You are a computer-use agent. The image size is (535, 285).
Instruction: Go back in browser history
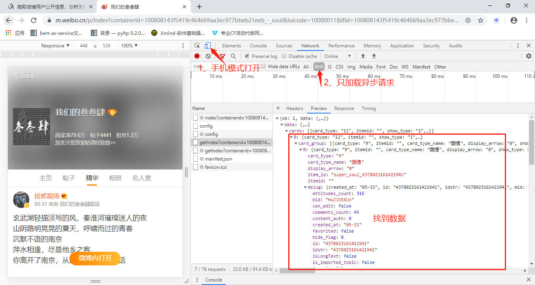(9, 20)
